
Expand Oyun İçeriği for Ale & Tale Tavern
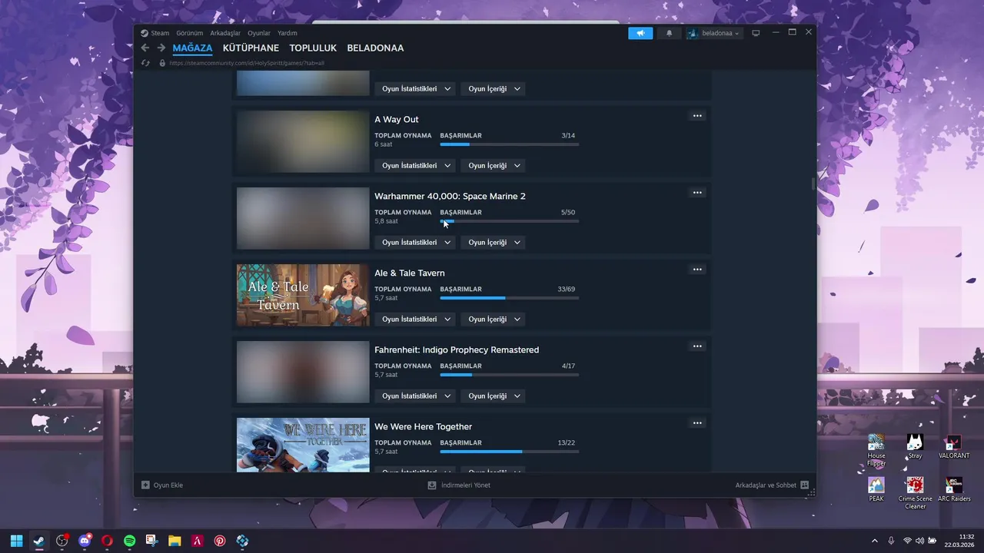coord(494,320)
